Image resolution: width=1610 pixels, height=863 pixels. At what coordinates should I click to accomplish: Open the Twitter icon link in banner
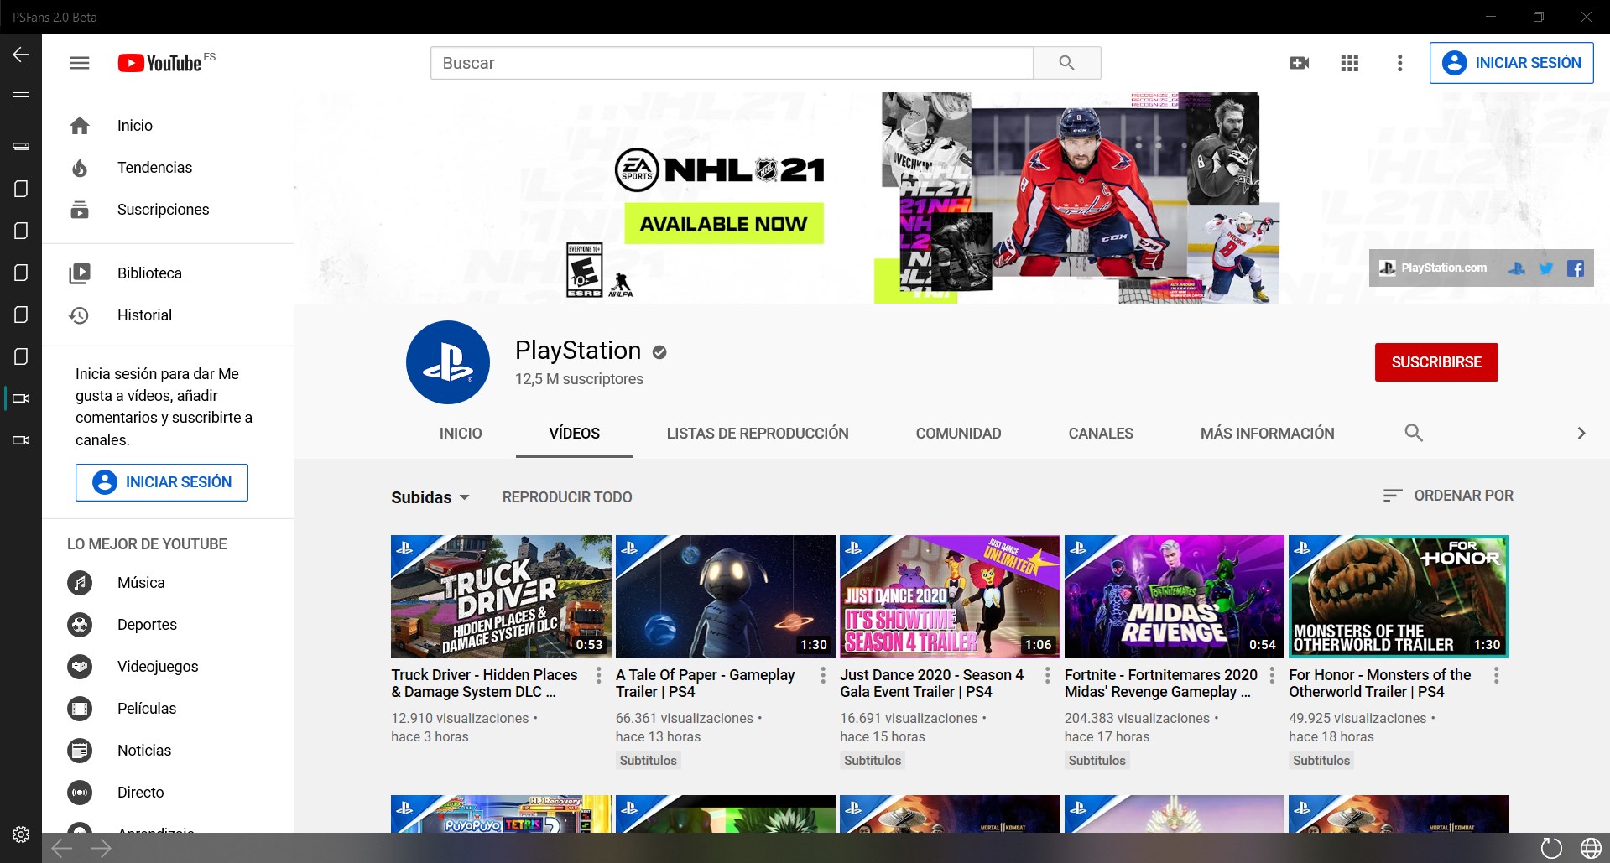tap(1546, 269)
